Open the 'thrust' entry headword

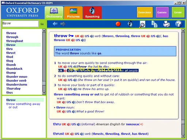click(58, 134)
